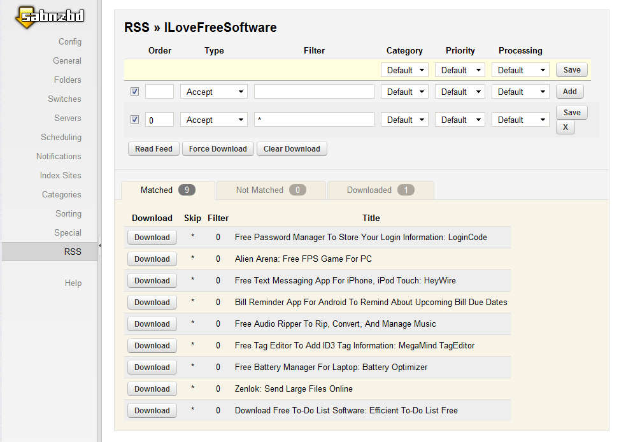Open the Downloaded tab
Viewport: 619px width, 442px height.
point(380,190)
